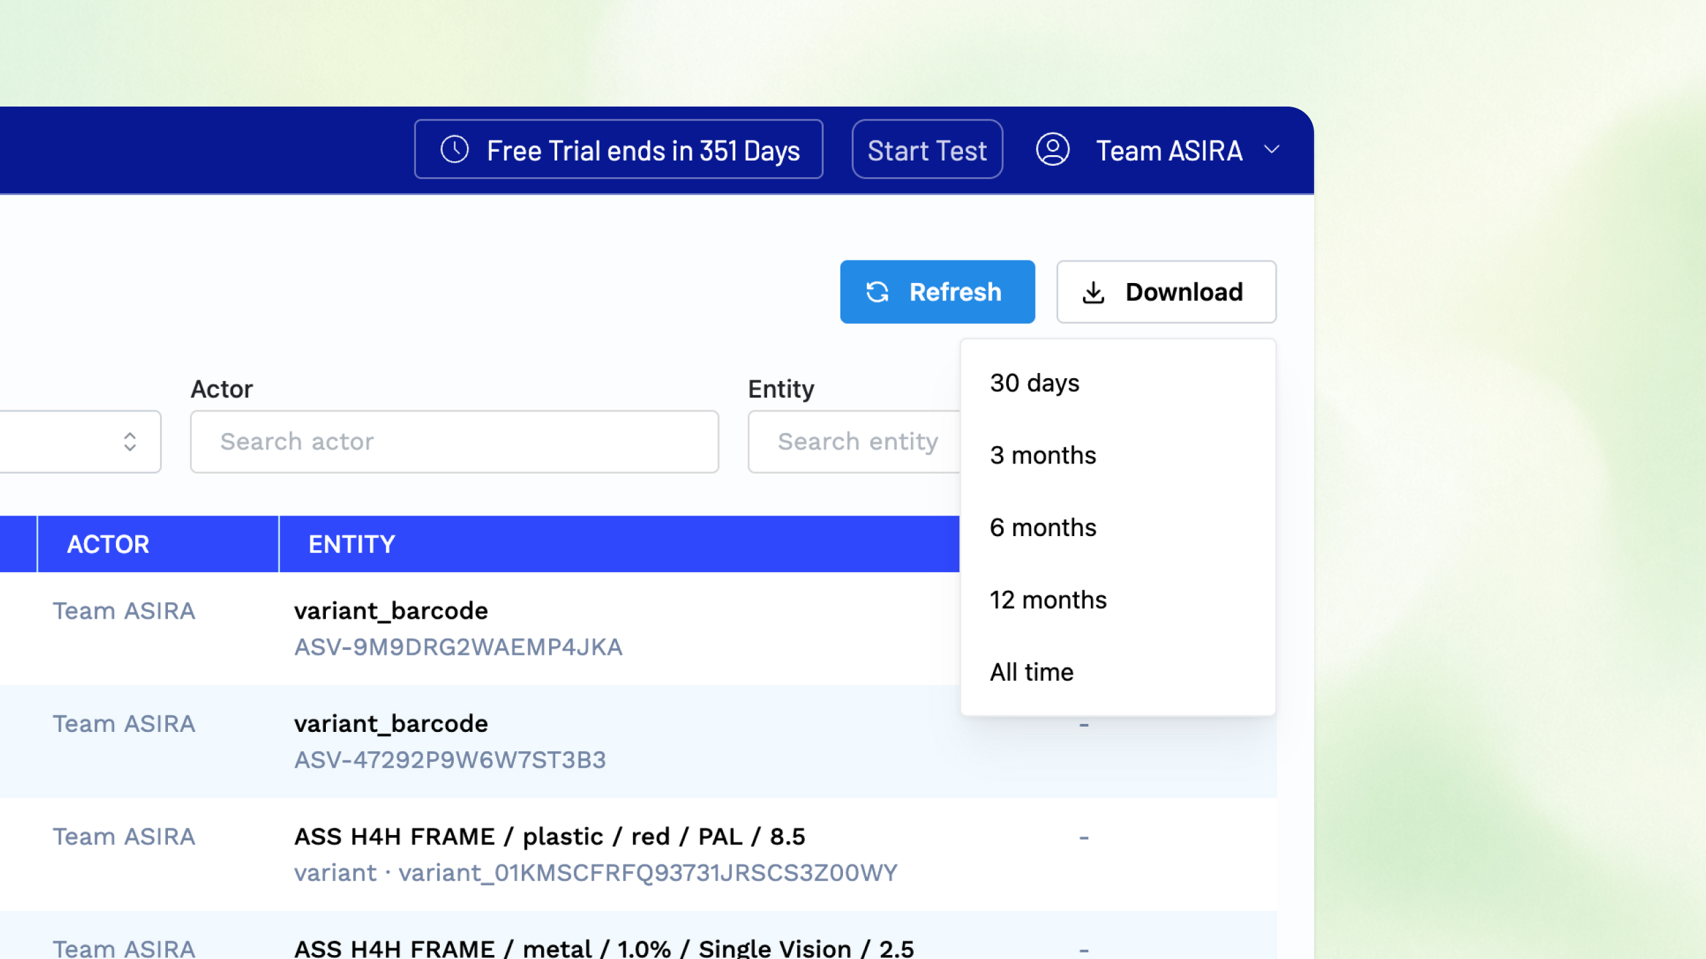Click the refresh arrows icon
The width and height of the screenshot is (1706, 959).
click(x=877, y=292)
